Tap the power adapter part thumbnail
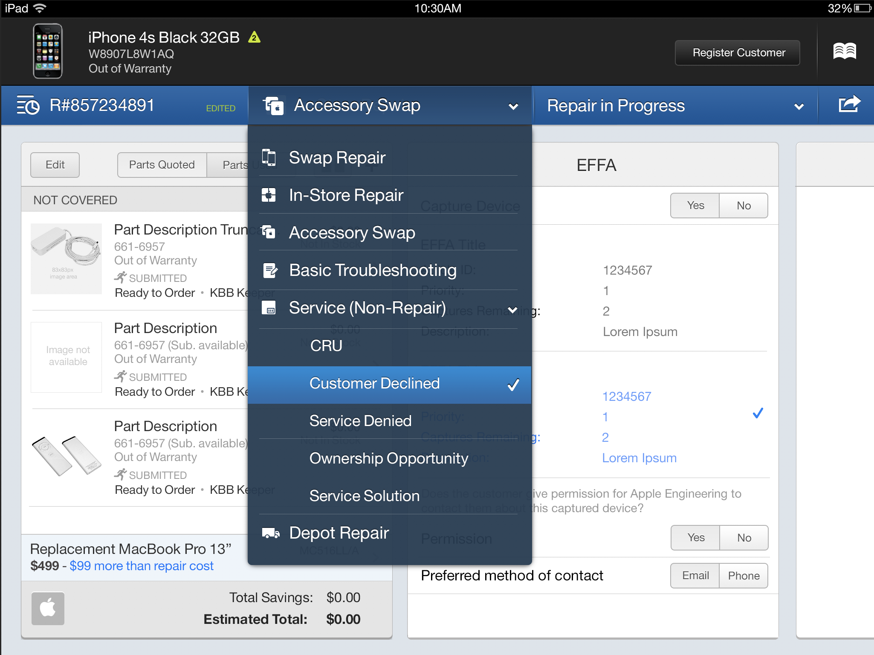Screen dimensions: 874x655 [x=67, y=259]
